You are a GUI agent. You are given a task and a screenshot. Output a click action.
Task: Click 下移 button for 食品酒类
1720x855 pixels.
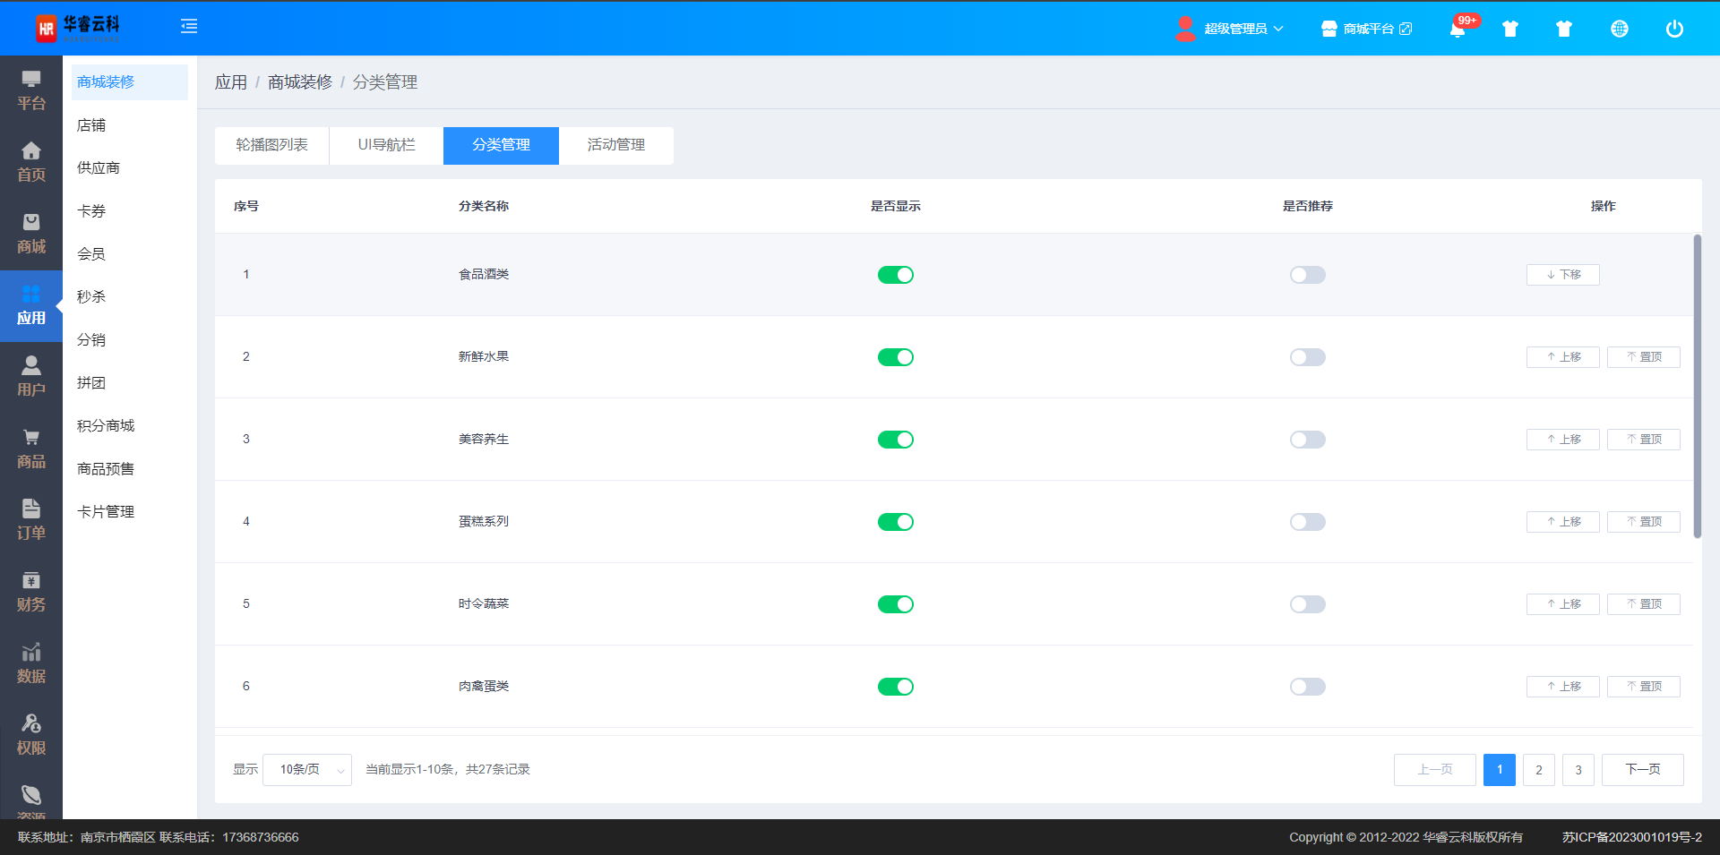(x=1562, y=275)
